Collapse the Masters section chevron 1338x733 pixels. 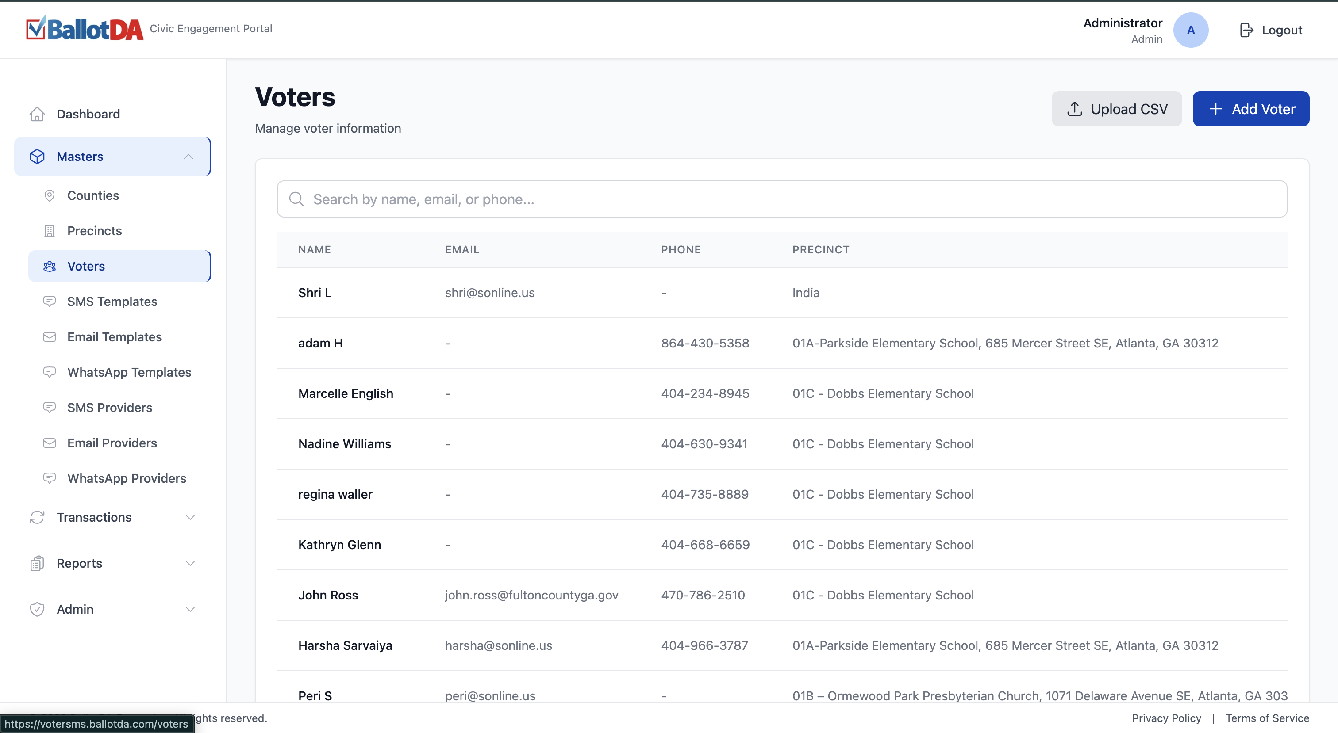(188, 156)
